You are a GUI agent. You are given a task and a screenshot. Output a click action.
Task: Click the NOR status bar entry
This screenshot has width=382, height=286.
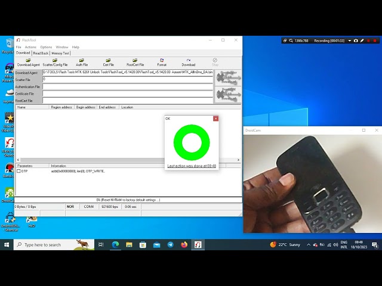tap(70, 207)
